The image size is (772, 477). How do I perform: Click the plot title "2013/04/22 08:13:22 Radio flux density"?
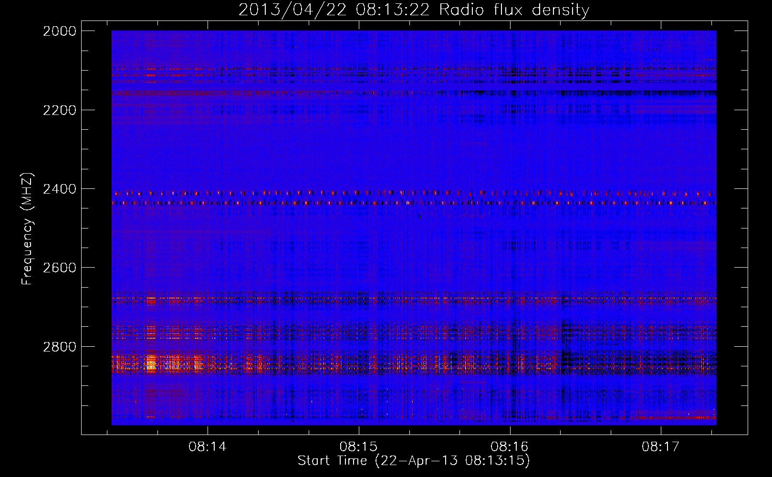[x=414, y=10]
